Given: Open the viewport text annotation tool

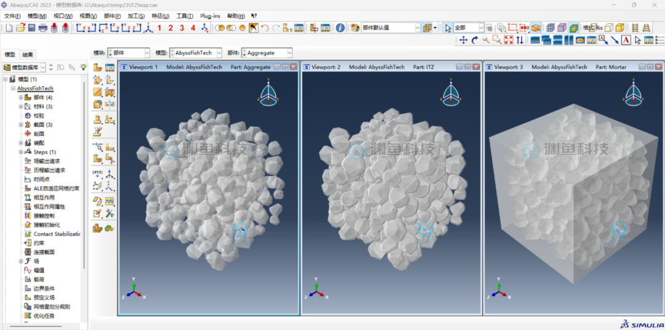Looking at the screenshot, I should point(626,40).
